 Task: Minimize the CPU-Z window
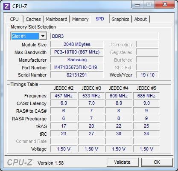(x=137, y=5)
